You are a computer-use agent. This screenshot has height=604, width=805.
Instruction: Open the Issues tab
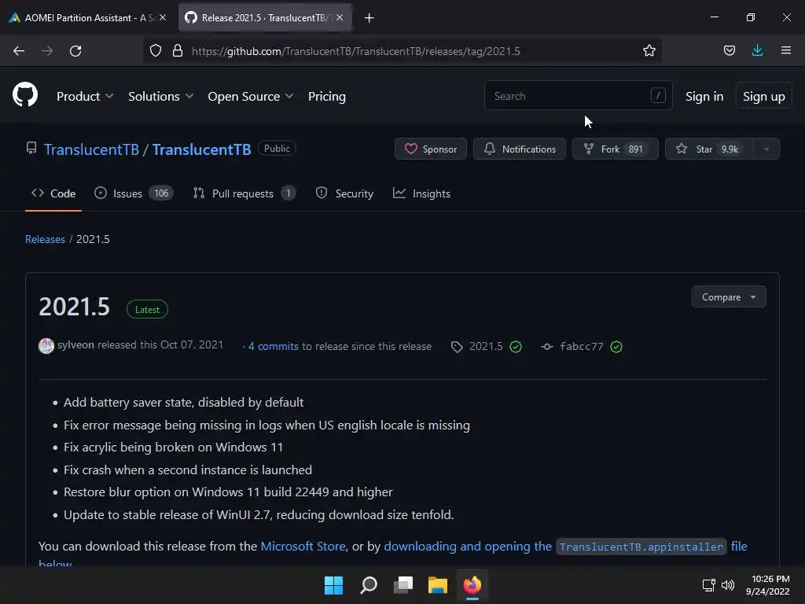[x=134, y=193]
